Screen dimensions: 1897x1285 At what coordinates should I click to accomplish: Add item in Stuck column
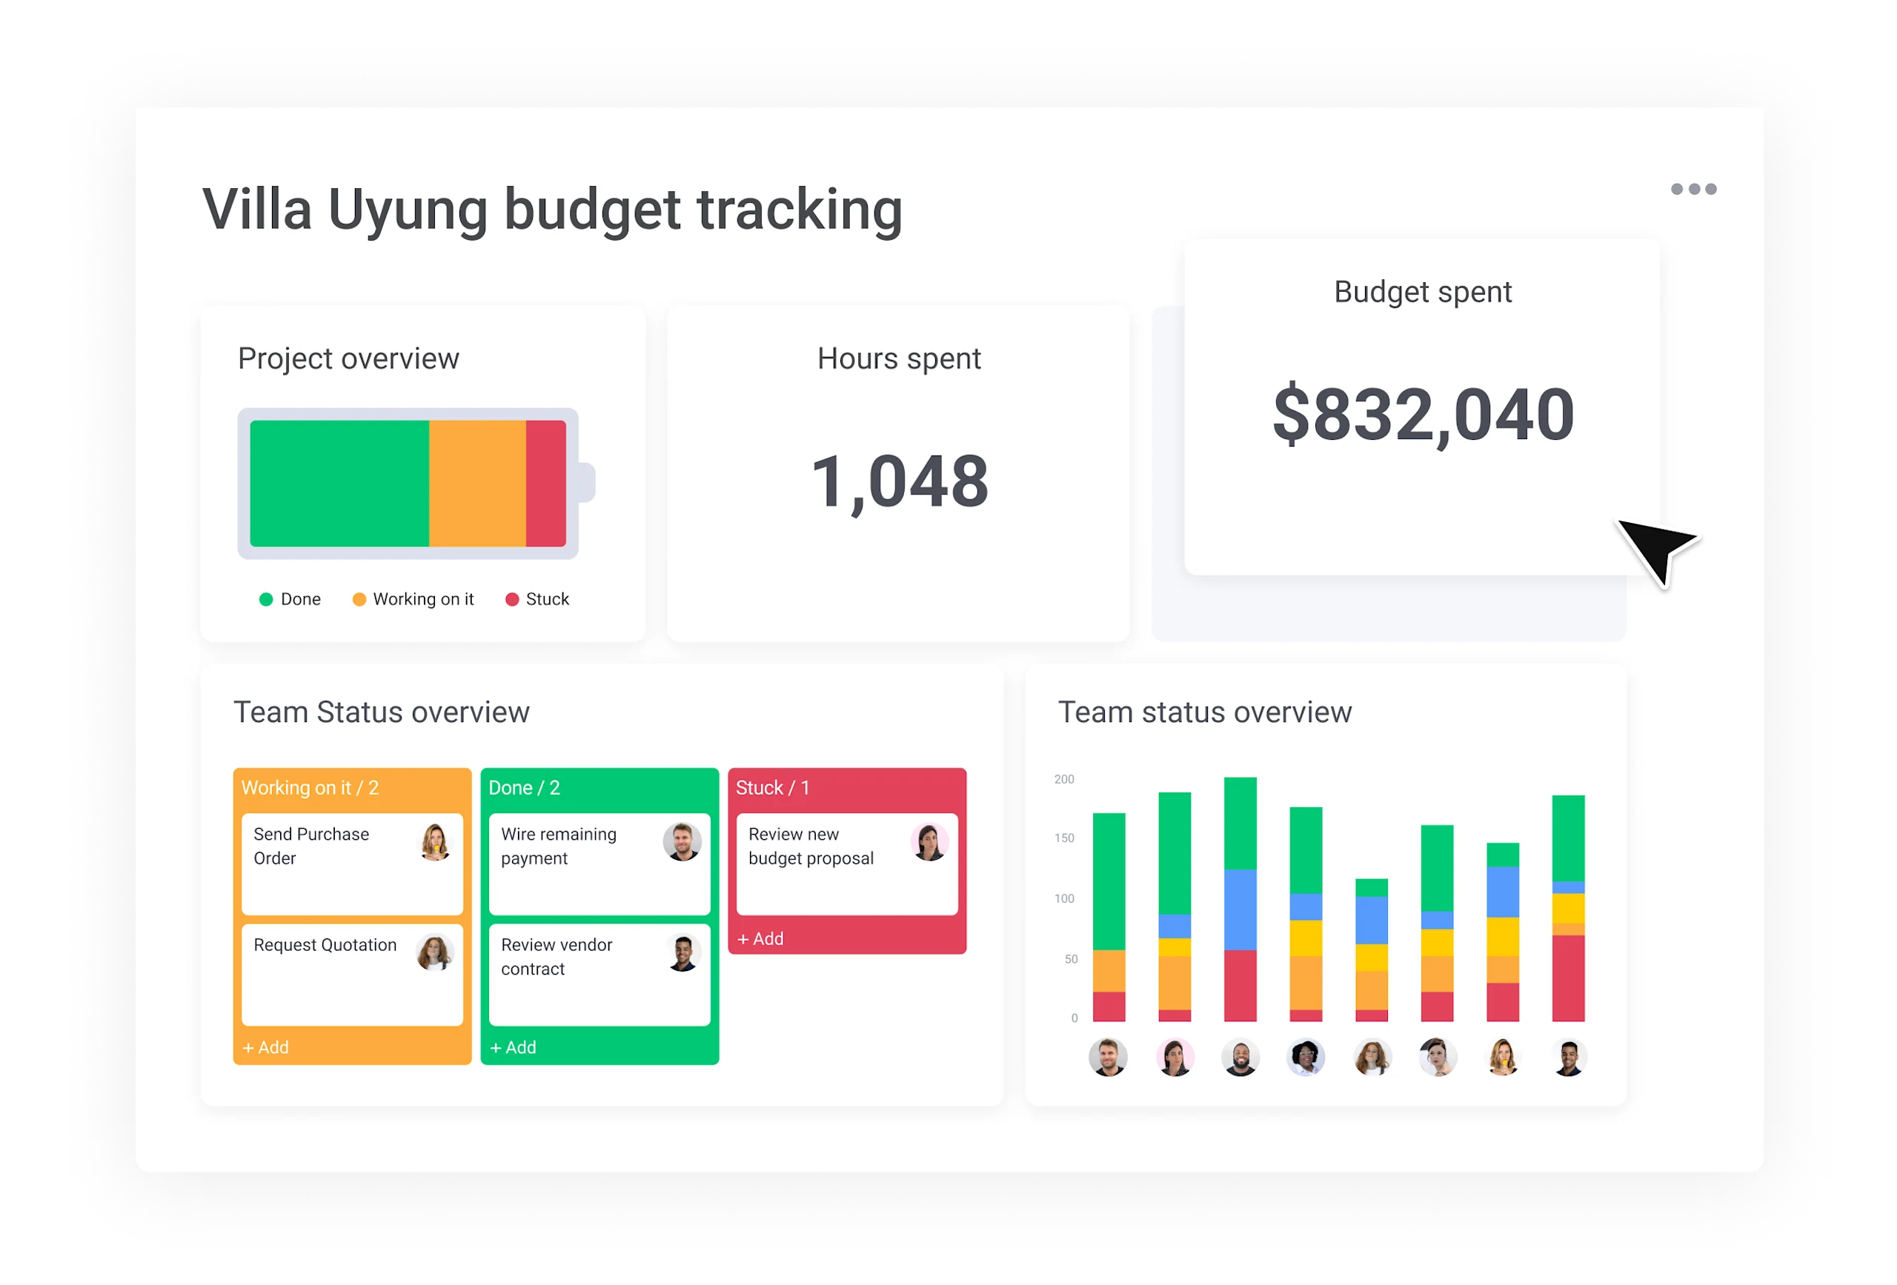pyautogui.click(x=761, y=939)
